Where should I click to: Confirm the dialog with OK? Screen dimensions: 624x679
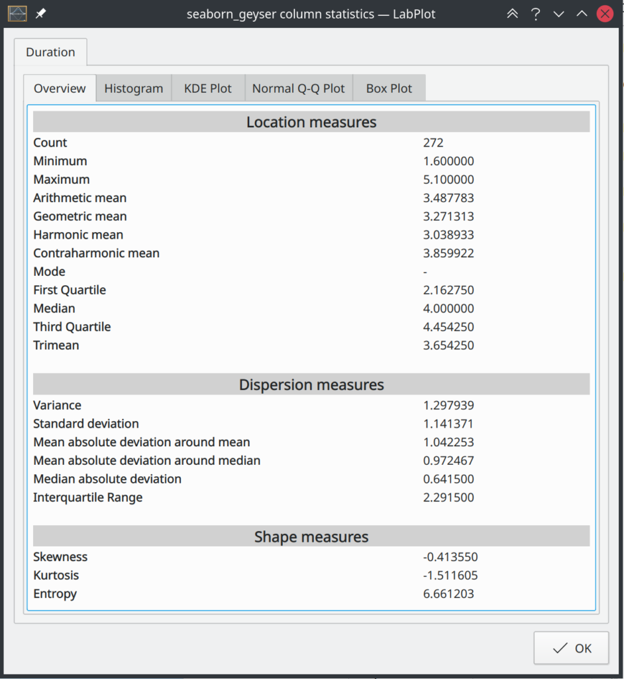(x=571, y=648)
